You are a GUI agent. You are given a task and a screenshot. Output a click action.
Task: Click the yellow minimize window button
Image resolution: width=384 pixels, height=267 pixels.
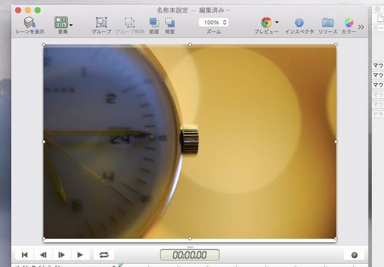[28, 10]
